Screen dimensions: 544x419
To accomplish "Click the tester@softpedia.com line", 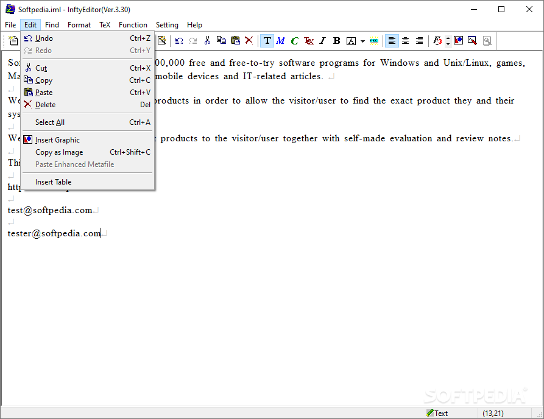I will click(54, 233).
